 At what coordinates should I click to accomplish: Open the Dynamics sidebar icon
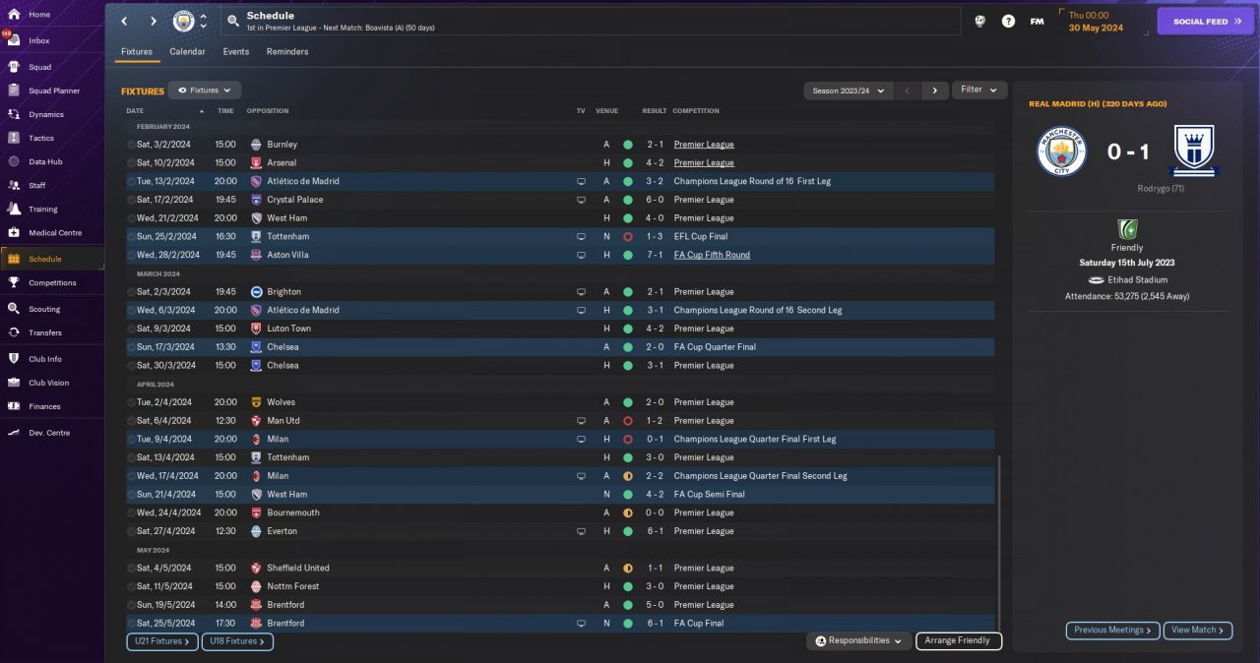tap(14, 114)
